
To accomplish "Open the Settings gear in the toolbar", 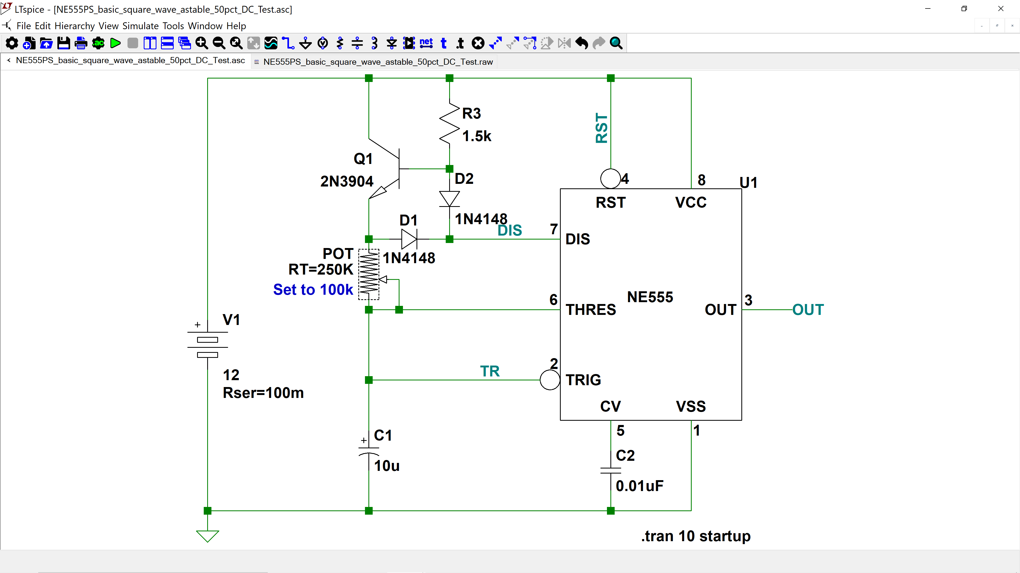I will (x=12, y=43).
